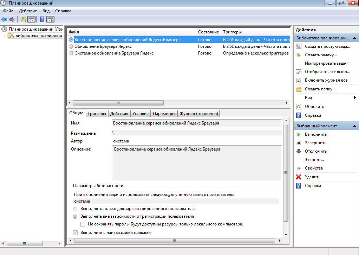Run the task with green 'Выполнить' icon

click(x=299, y=134)
